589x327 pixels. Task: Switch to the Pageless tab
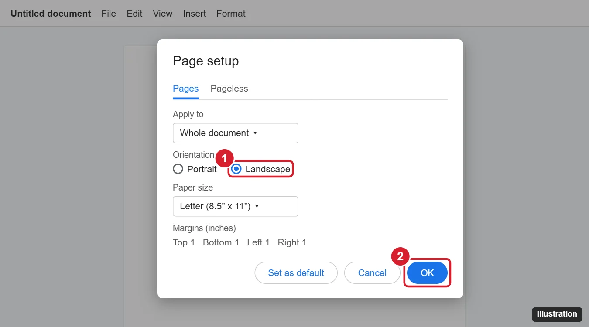tap(229, 89)
